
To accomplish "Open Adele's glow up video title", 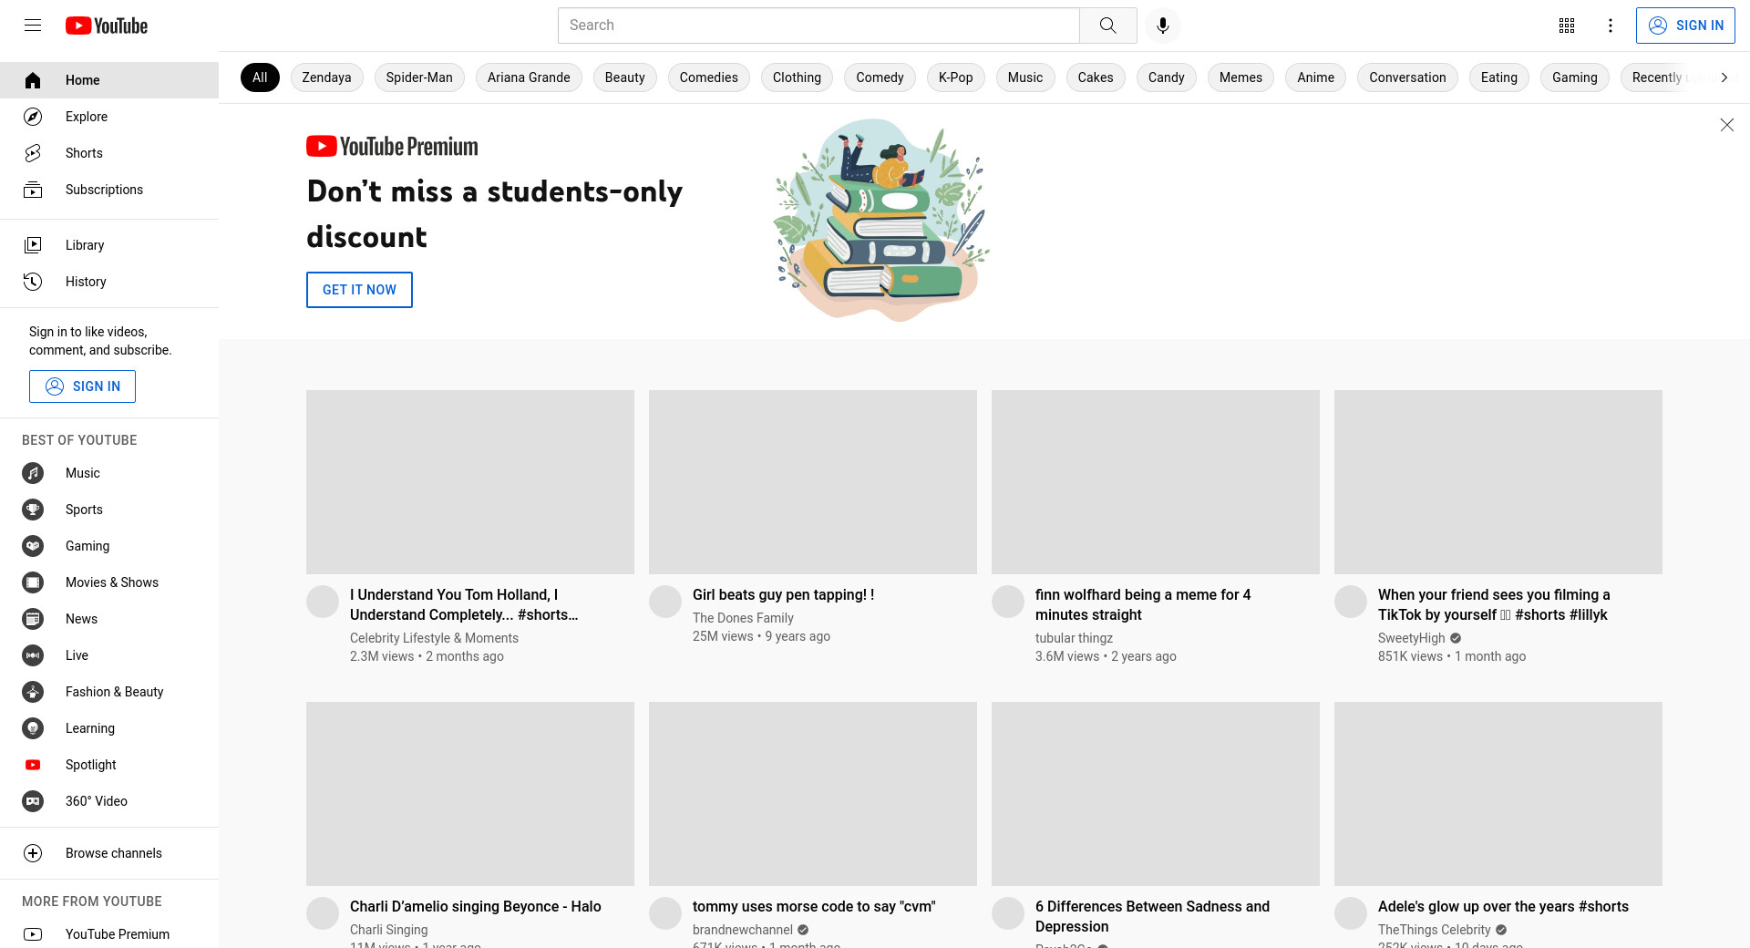I will tap(1503, 906).
